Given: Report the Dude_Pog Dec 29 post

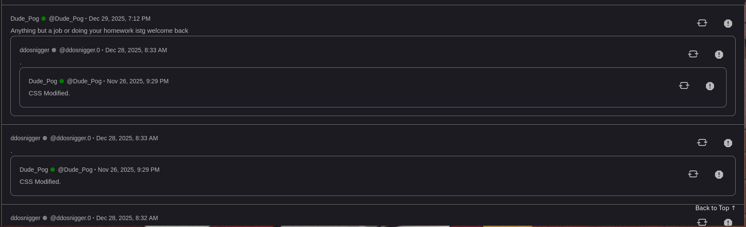Looking at the screenshot, I should pos(728,24).
